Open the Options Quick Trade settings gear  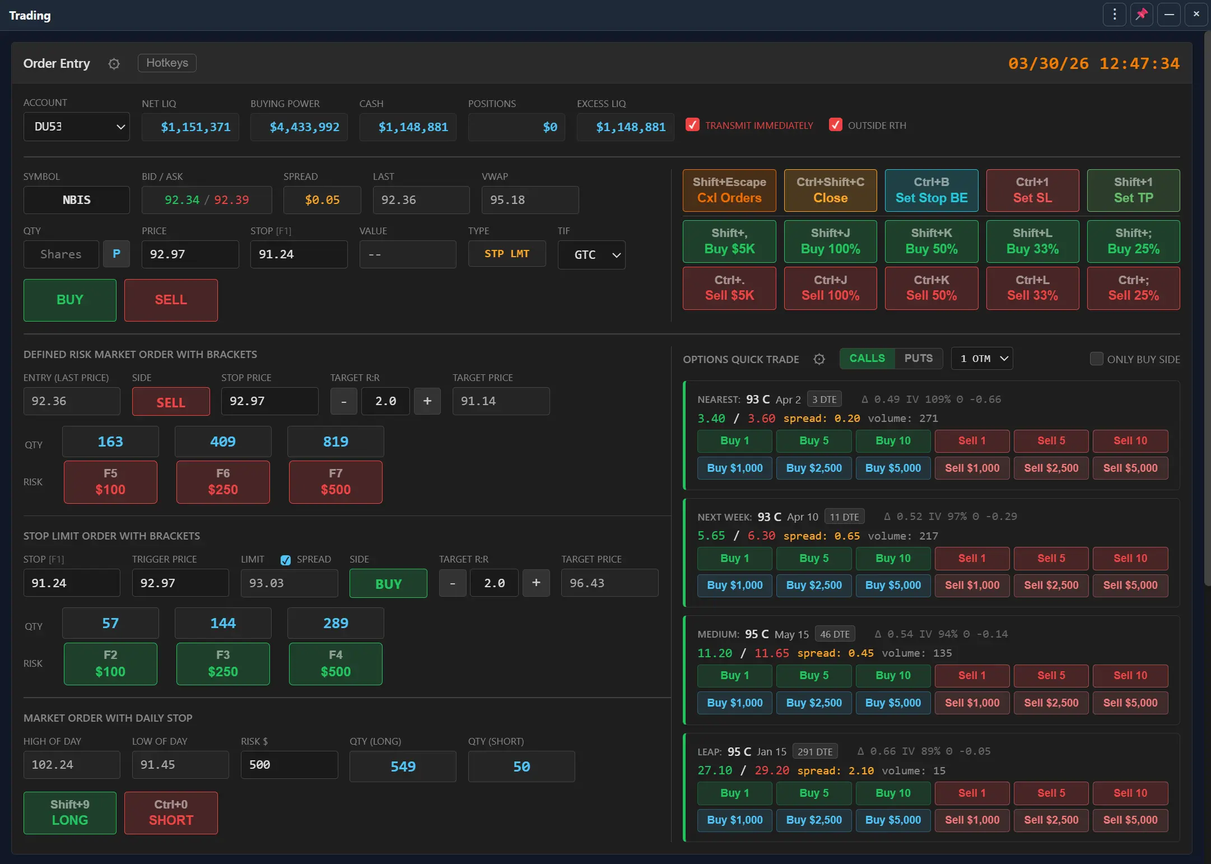(819, 359)
